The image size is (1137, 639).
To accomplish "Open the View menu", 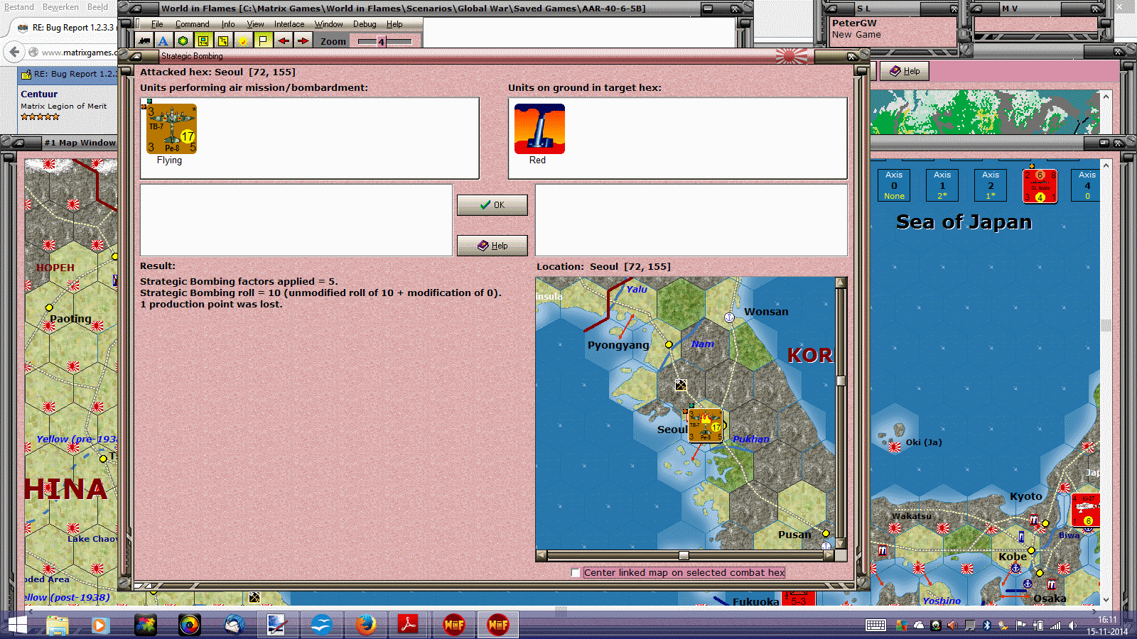I will (x=255, y=24).
